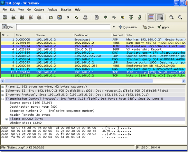Sort by the Destination column header
The height and width of the screenshot is (152, 188).
tap(92, 35)
